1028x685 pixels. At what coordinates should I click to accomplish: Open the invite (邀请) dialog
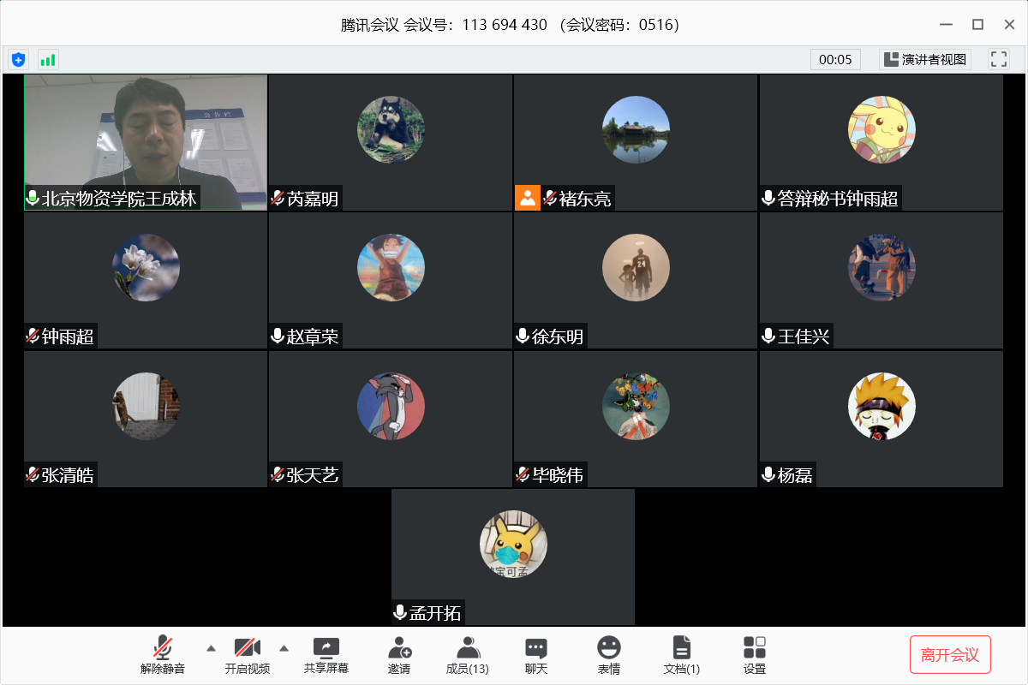[x=399, y=655]
